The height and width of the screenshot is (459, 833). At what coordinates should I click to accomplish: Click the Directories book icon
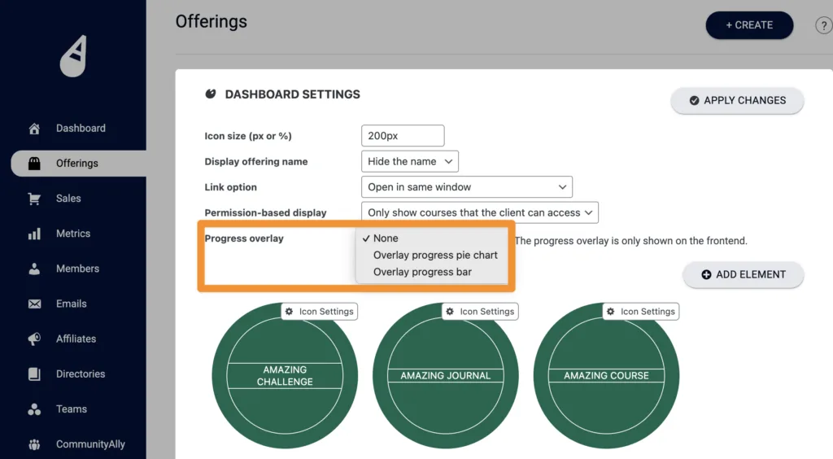point(34,374)
